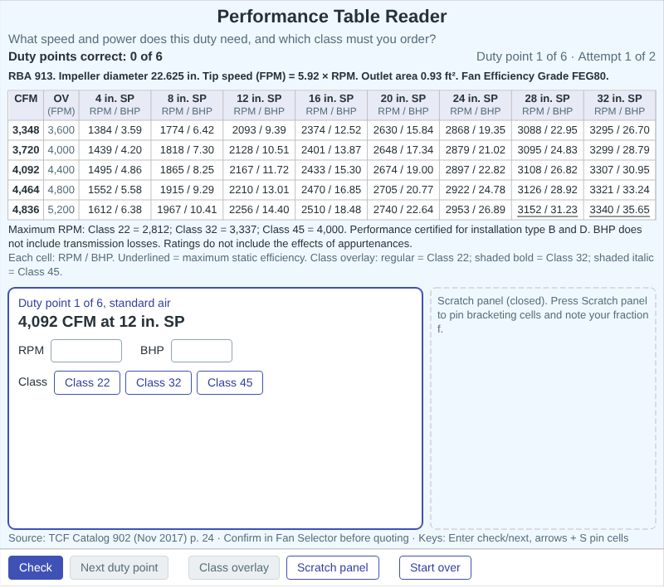
Task: Select cell 2433 / 15.30
Action: coord(331,170)
